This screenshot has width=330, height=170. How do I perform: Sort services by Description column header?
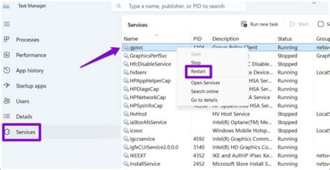(225, 39)
